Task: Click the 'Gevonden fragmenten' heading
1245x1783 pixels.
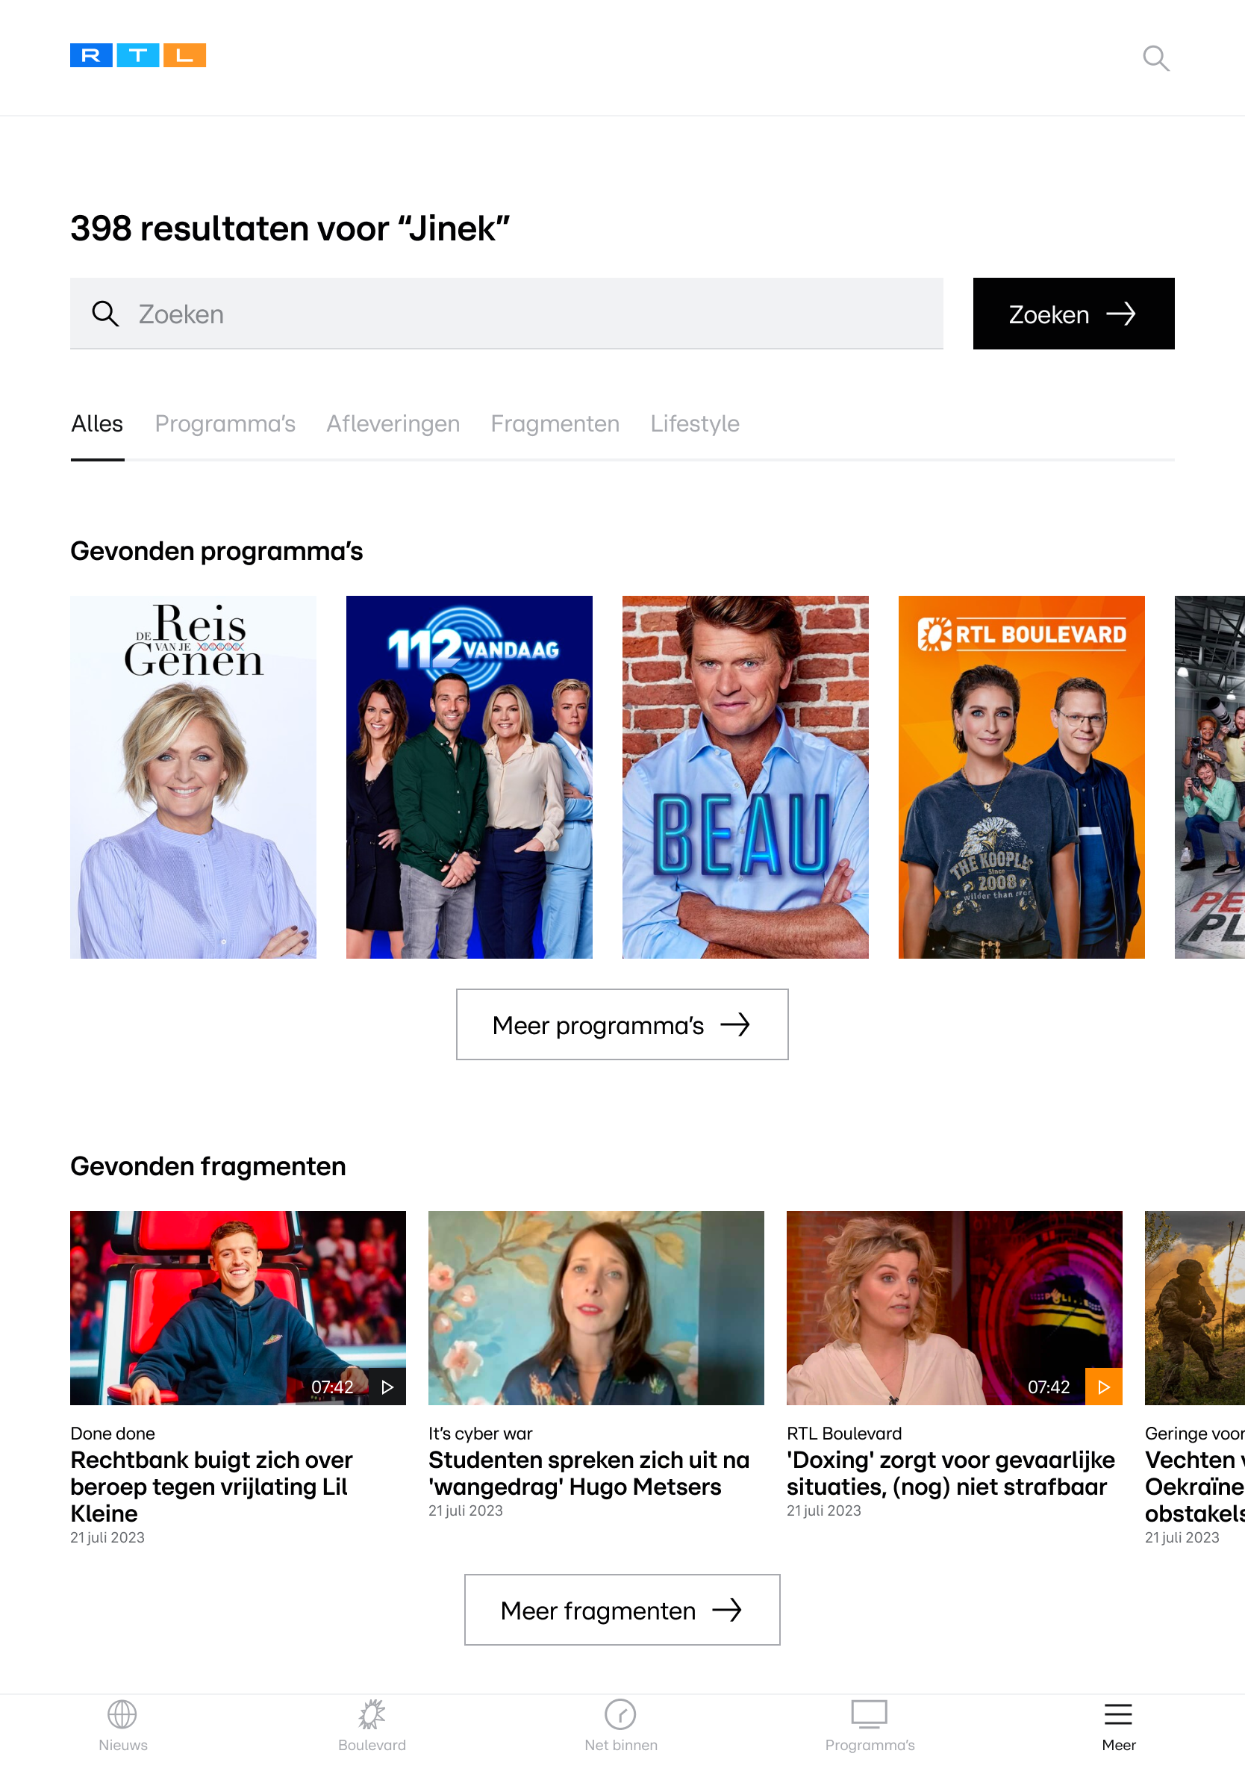Action: pyautogui.click(x=208, y=1166)
